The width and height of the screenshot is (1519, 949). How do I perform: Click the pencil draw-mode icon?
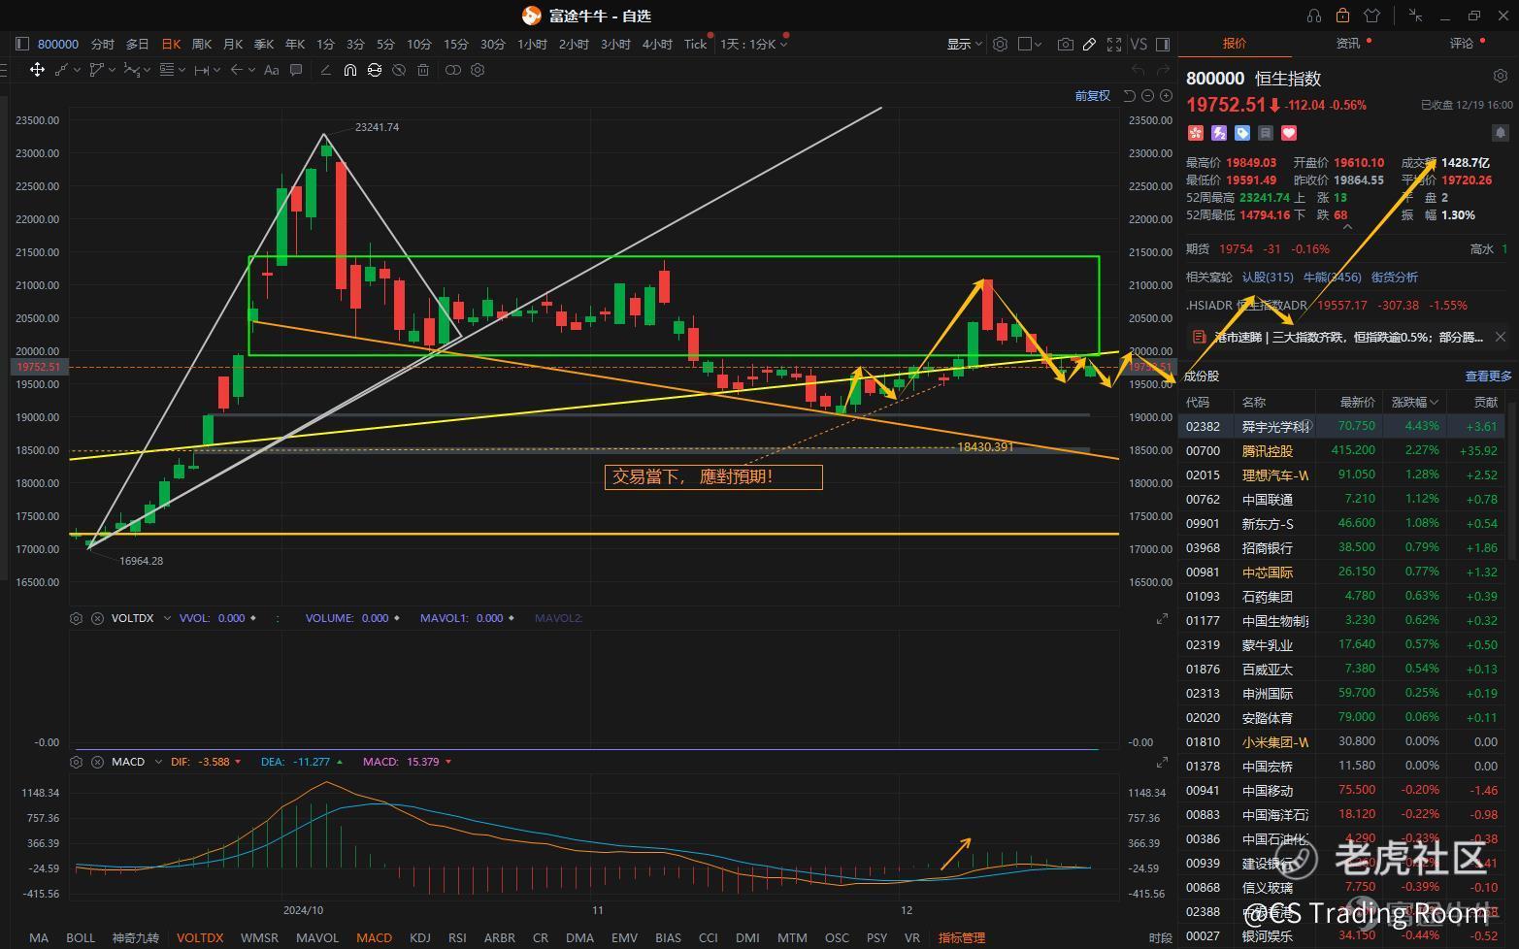coord(1090,44)
